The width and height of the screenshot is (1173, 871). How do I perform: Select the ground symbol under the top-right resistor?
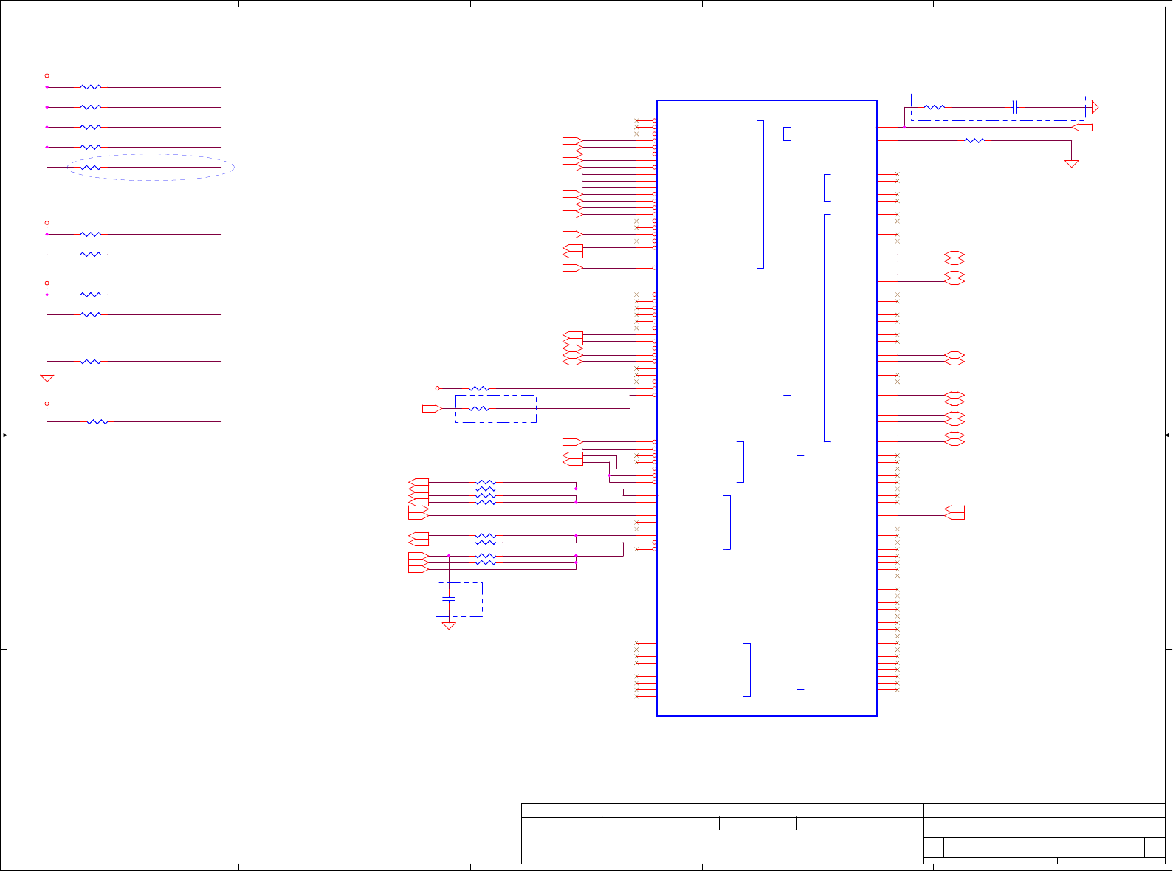[1071, 164]
